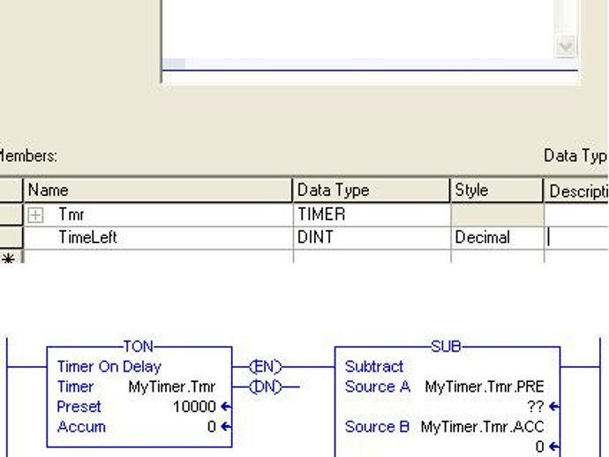Screen dimensions: 609x457
Task: Click the Style column header
Action: [x=497, y=191]
